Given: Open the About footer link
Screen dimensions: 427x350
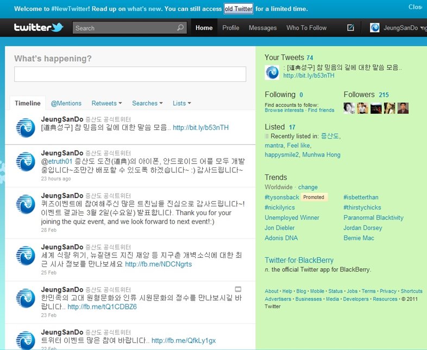Looking at the screenshot, I should coord(272,291).
